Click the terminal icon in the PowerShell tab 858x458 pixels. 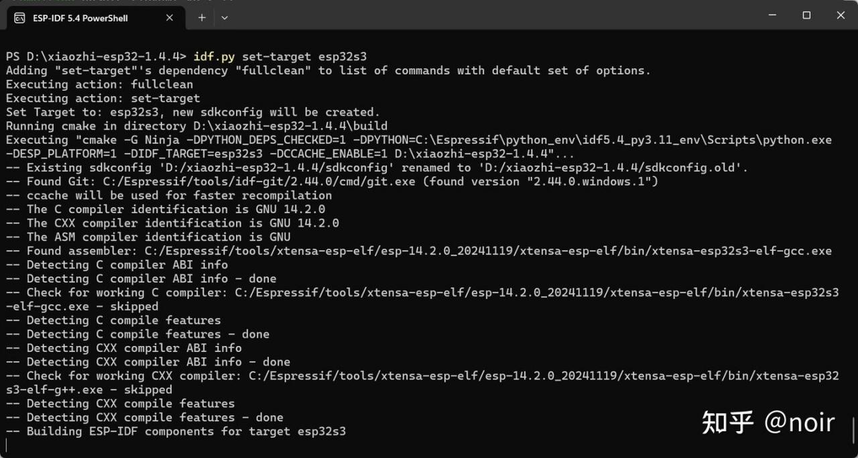(x=19, y=17)
